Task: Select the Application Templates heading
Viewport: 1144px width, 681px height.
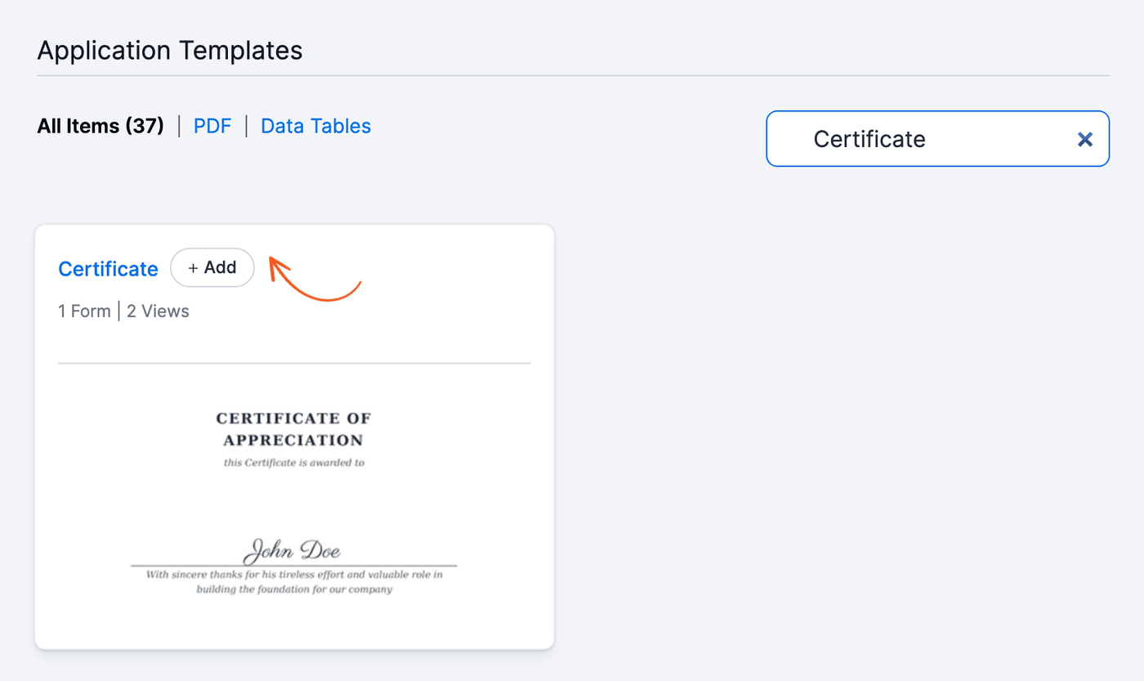Action: 170,51
